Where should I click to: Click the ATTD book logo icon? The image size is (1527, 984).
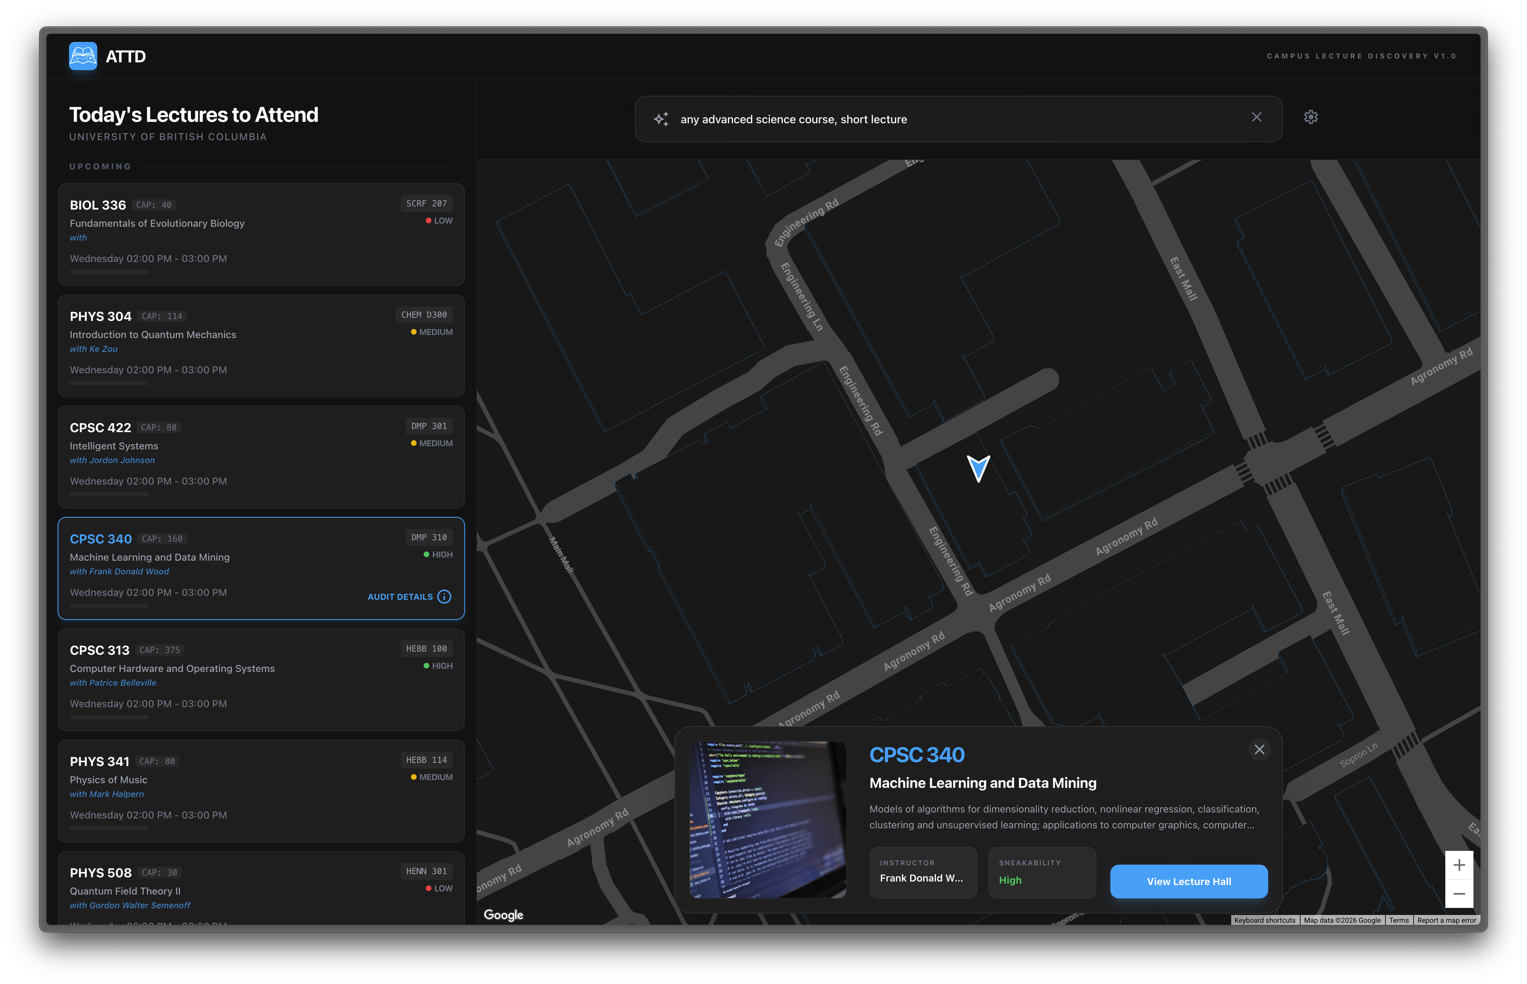pos(83,56)
